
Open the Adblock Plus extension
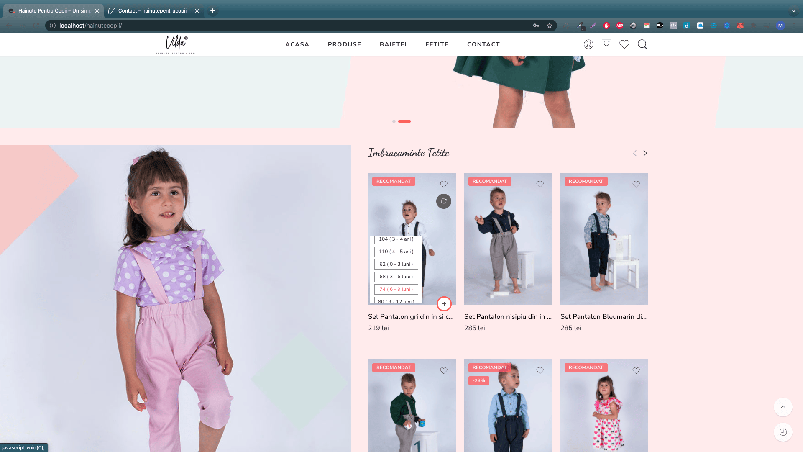pyautogui.click(x=620, y=26)
